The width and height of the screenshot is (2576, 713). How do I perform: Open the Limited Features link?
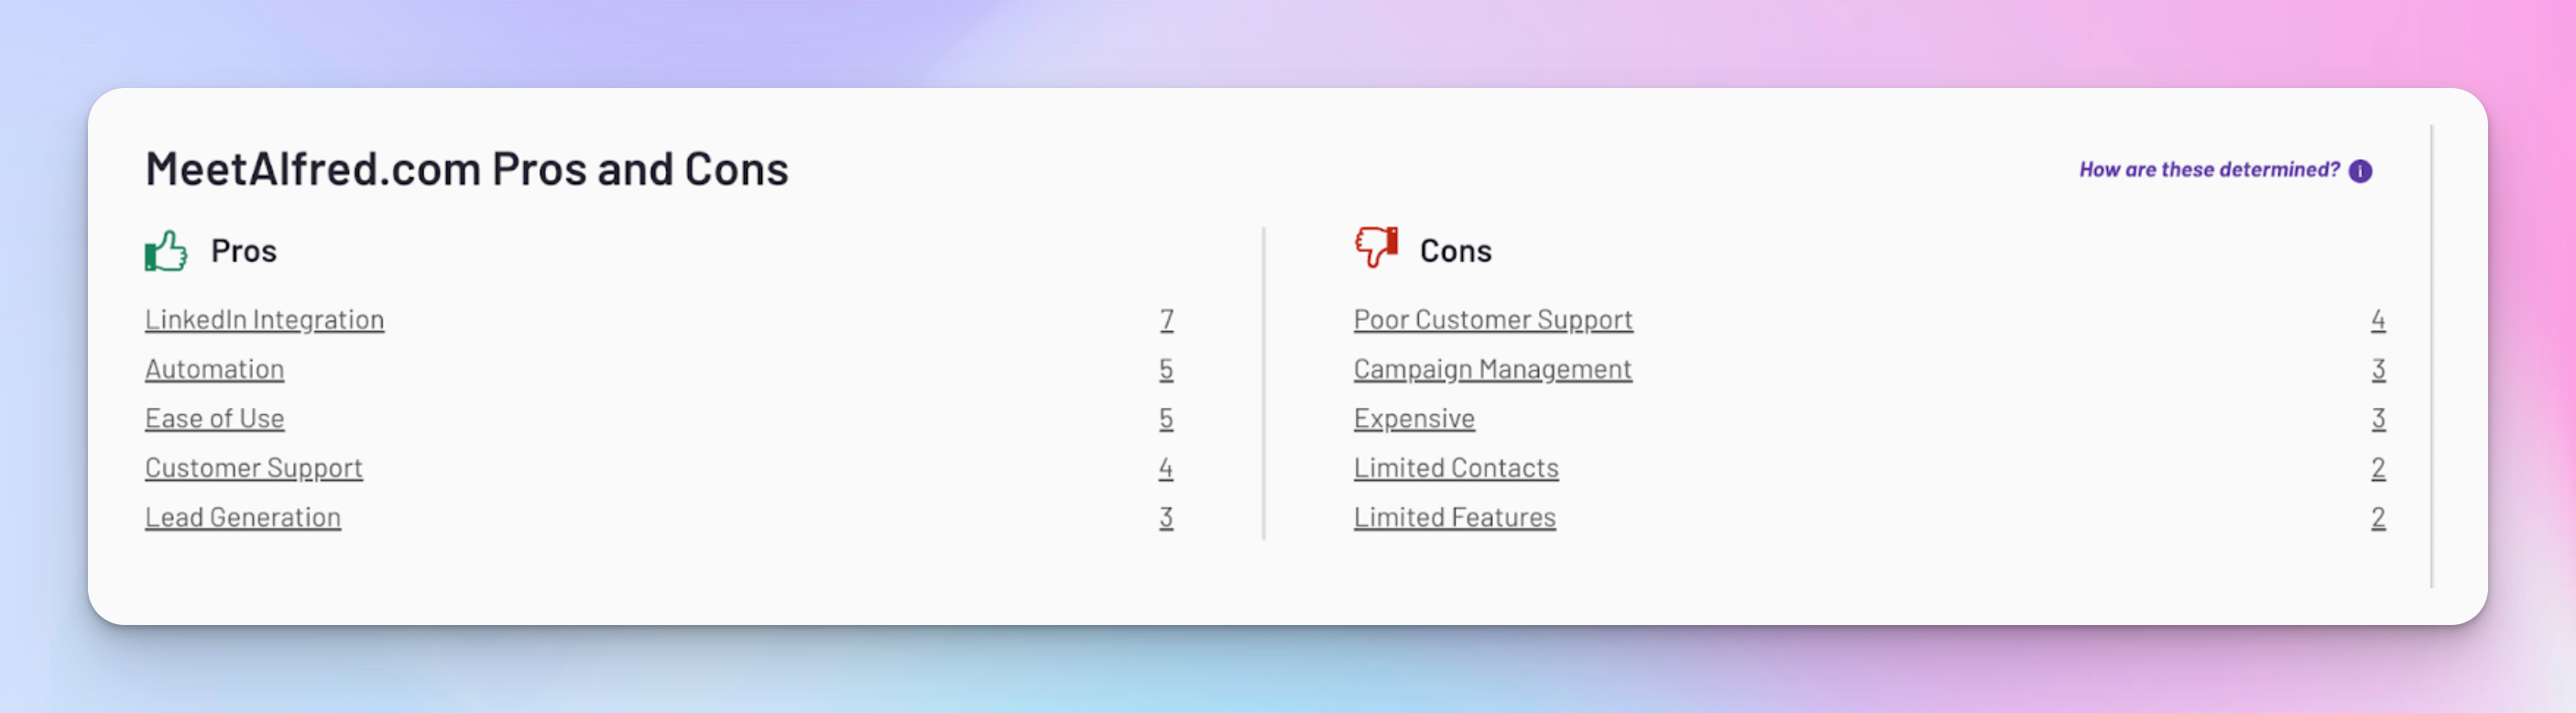point(1455,518)
